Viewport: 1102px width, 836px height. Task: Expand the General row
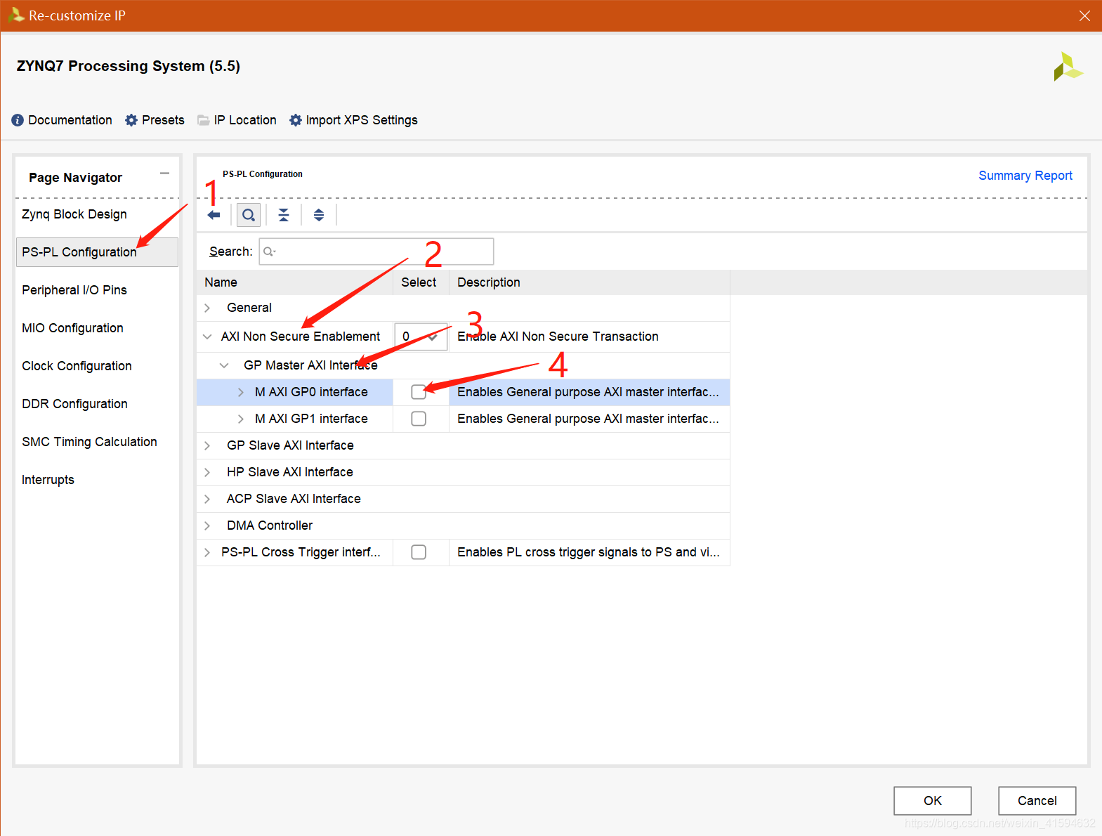207,308
